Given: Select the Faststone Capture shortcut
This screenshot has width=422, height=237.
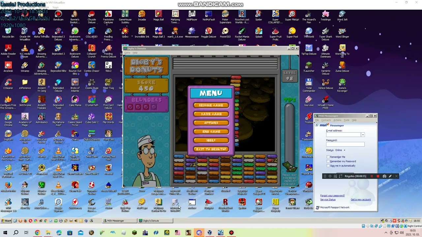Looking at the screenshot, I should (x=108, y=17).
